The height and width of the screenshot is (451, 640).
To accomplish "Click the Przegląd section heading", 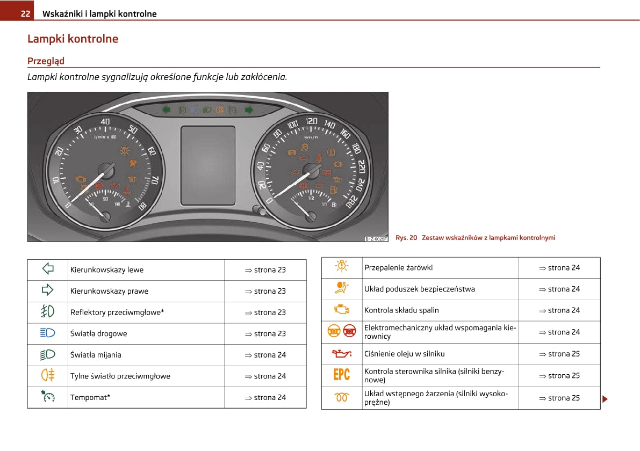I will point(46,61).
